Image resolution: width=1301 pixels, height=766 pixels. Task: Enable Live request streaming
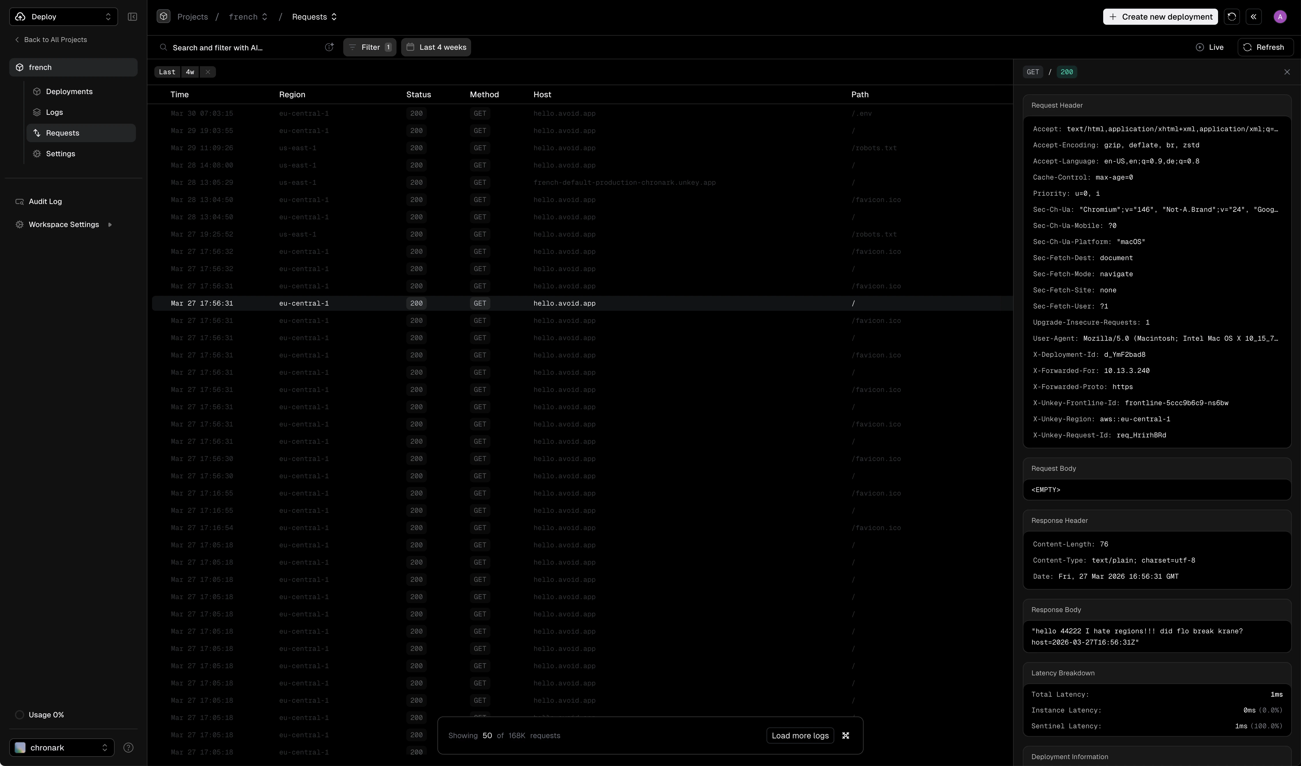[1210, 47]
